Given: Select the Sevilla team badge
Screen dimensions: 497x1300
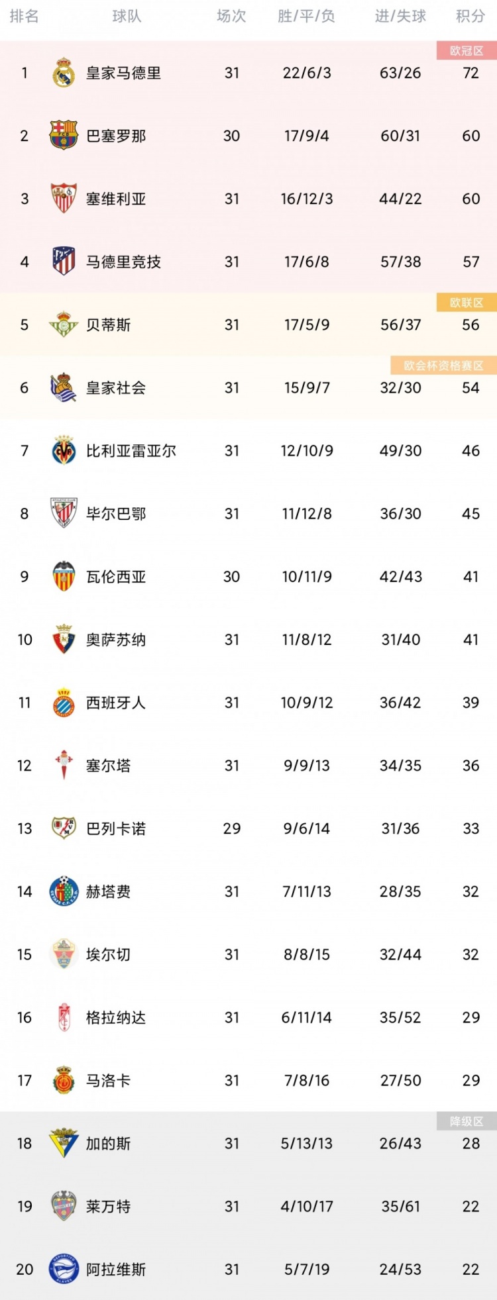Looking at the screenshot, I should pyautogui.click(x=64, y=199).
